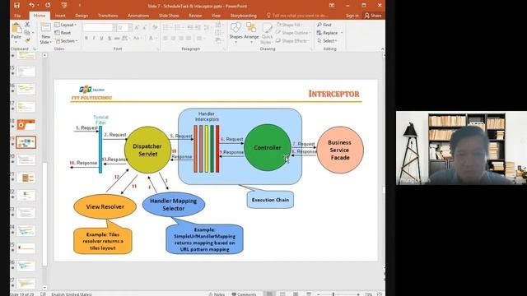Switch to Slide Sorter view
The height and width of the screenshot is (296, 527).
pyautogui.click(x=282, y=294)
